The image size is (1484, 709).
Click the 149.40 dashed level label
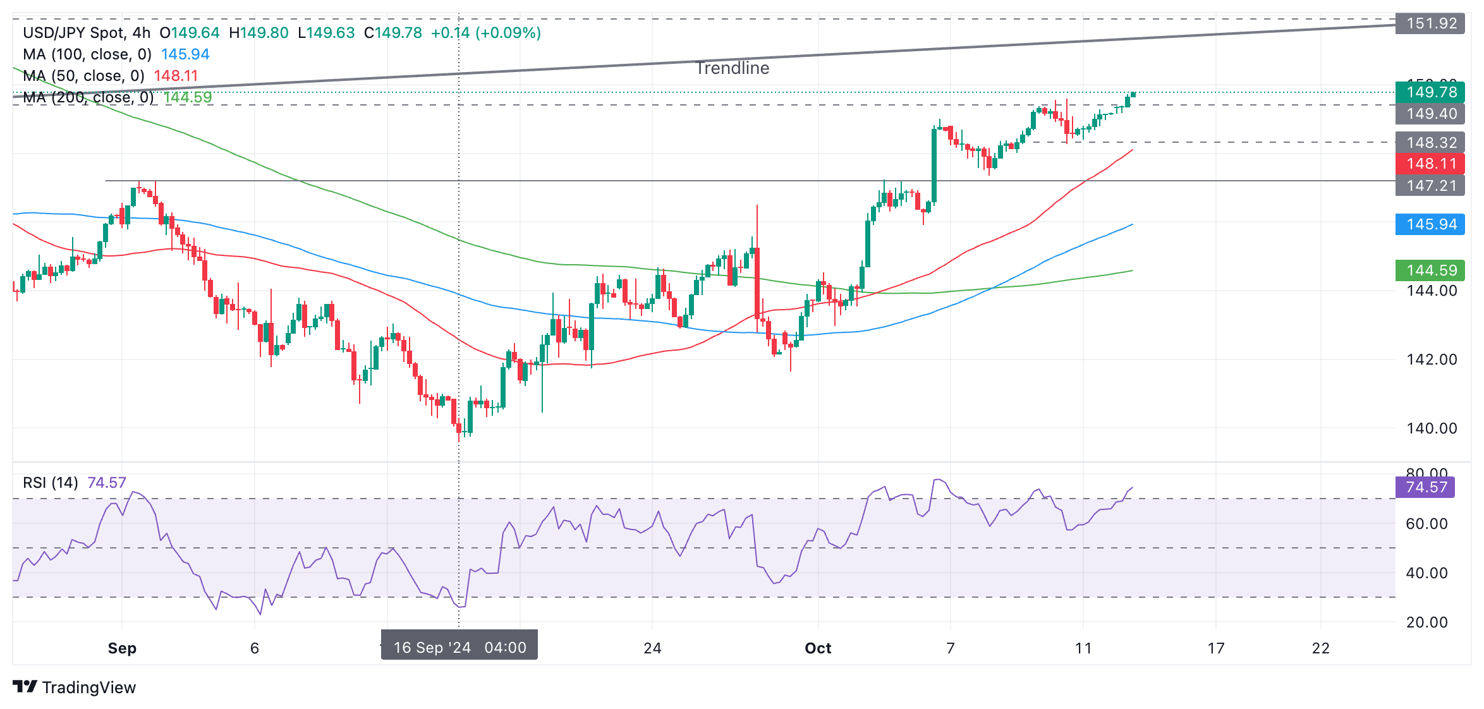[1430, 114]
